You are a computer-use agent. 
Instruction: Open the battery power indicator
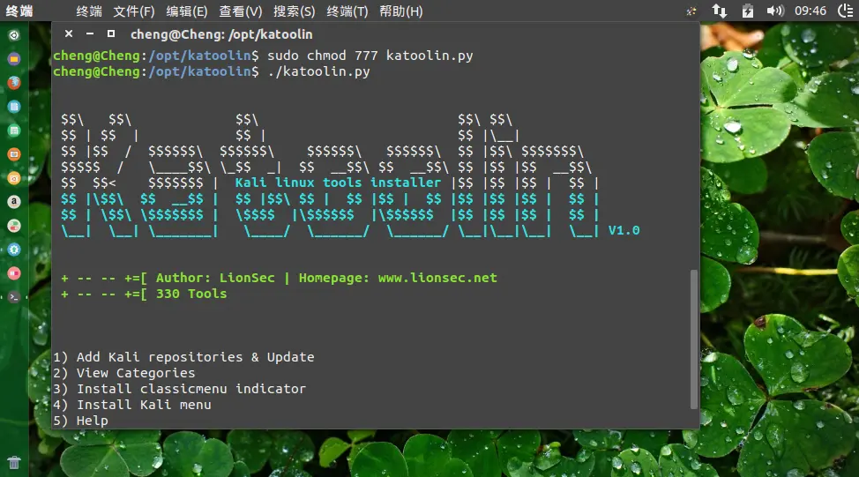point(747,11)
